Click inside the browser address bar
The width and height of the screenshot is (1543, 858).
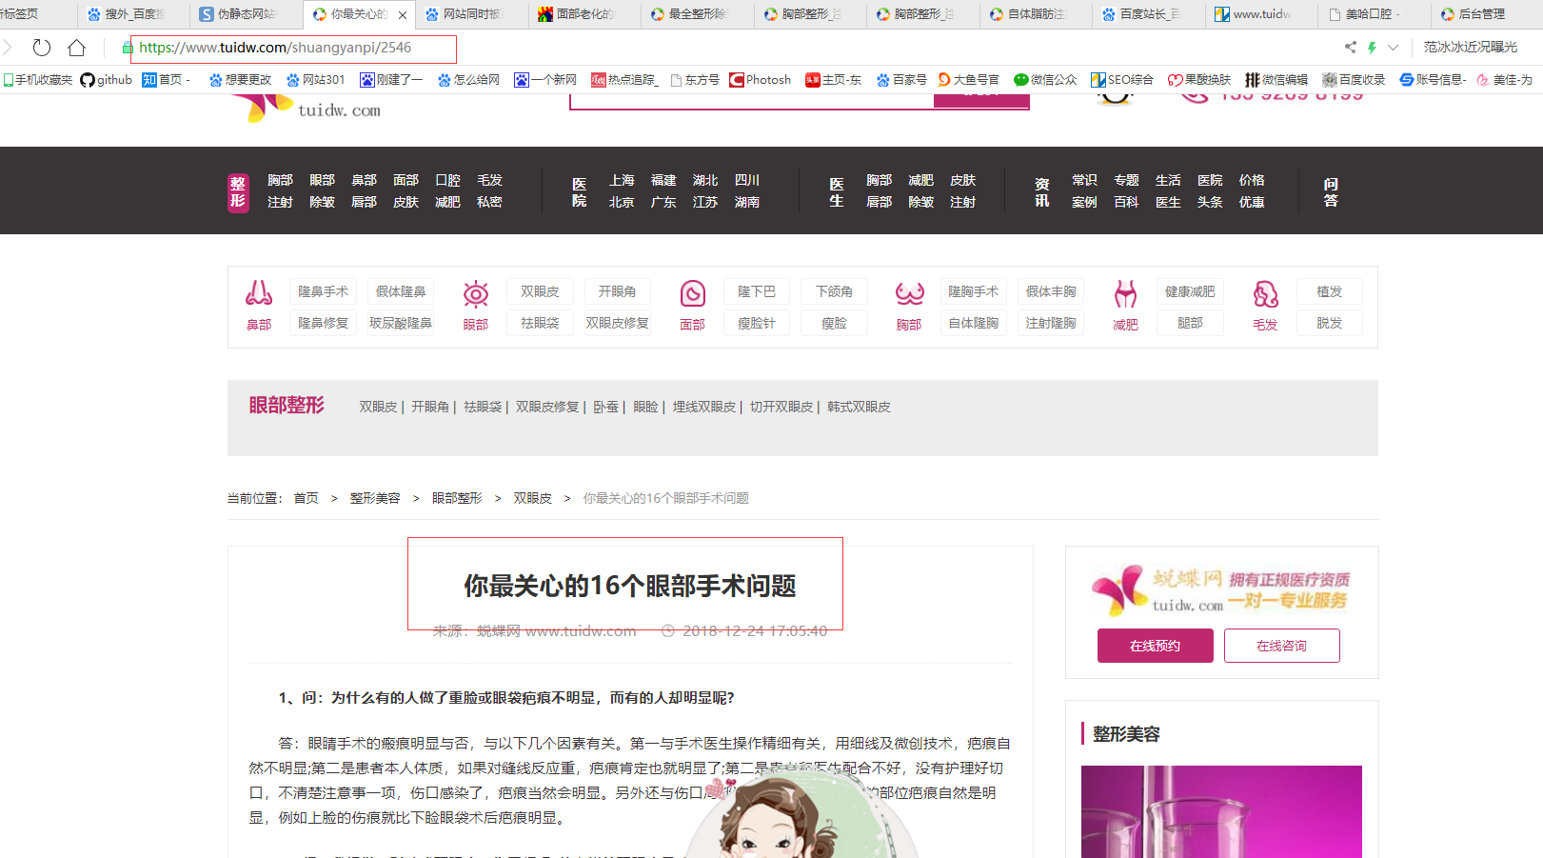click(x=286, y=50)
